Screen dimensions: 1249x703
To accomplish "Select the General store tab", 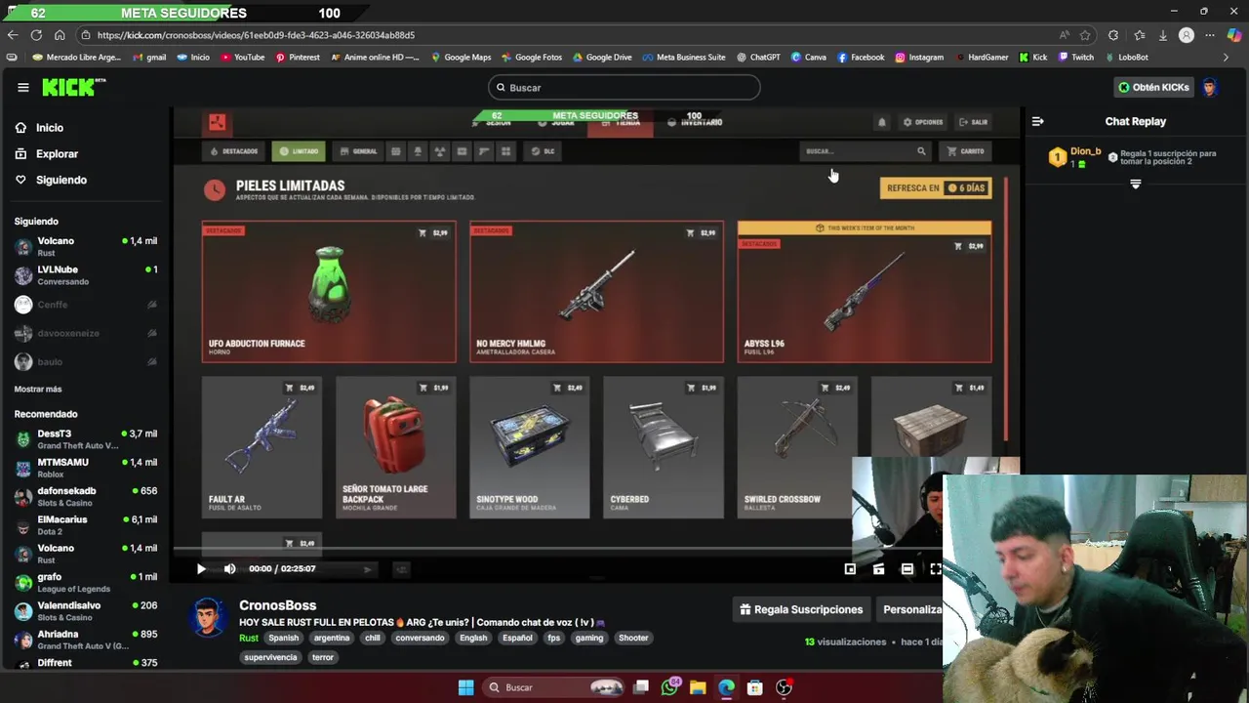I will pos(358,151).
